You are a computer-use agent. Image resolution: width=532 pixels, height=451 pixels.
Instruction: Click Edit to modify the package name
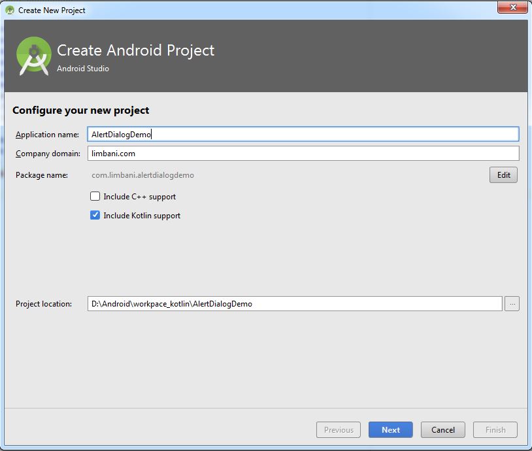[x=503, y=175]
